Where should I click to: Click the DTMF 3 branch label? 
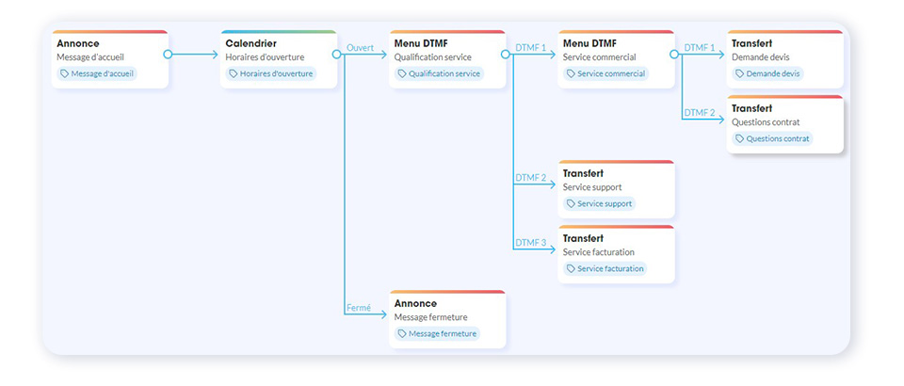click(x=530, y=242)
